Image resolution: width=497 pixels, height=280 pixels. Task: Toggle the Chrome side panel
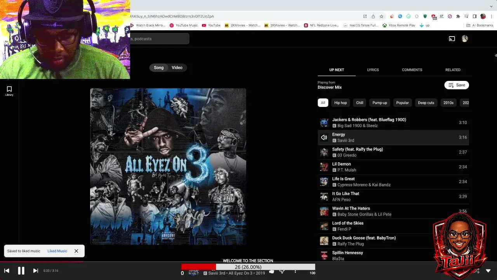coord(474,16)
